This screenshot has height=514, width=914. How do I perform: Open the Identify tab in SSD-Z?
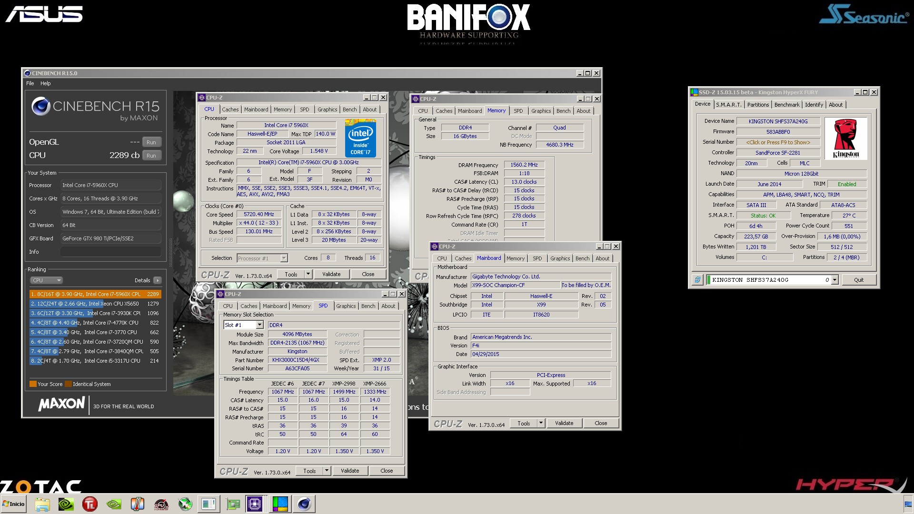click(814, 105)
